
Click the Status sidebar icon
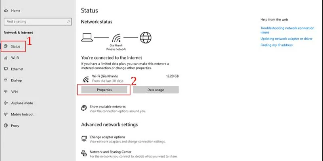click(x=6, y=47)
